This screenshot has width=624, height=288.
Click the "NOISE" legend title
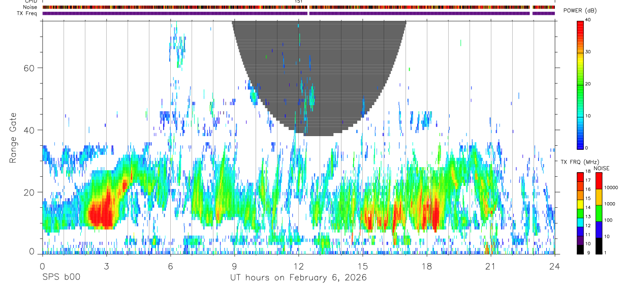pyautogui.click(x=601, y=168)
